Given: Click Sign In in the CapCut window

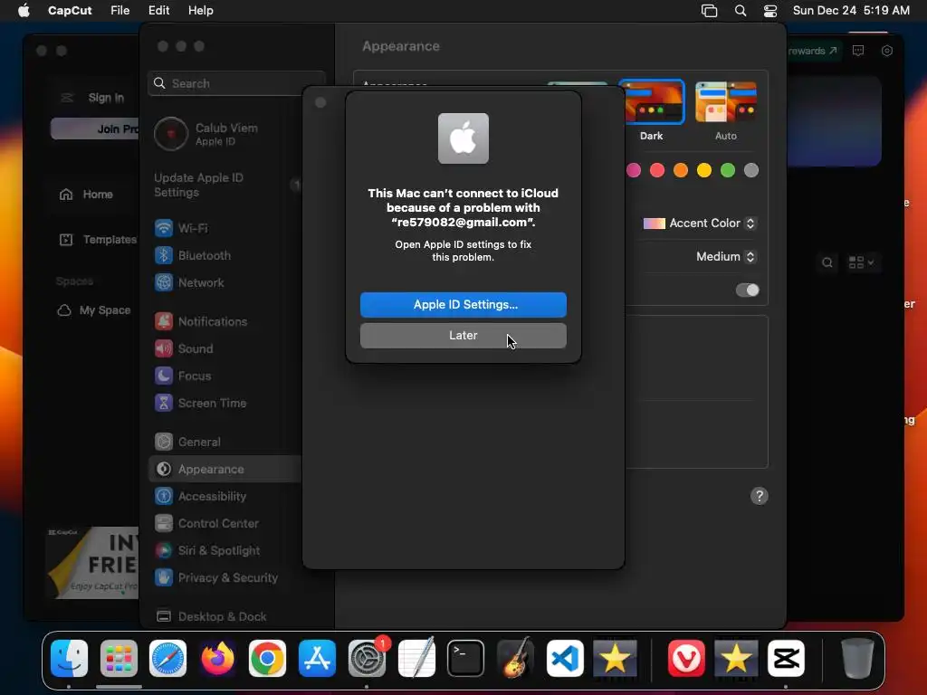Looking at the screenshot, I should point(107,98).
